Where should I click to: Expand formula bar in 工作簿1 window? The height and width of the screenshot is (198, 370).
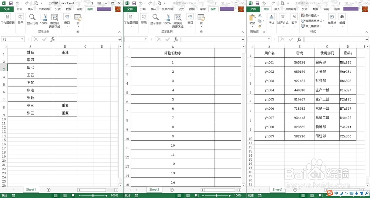(x=120, y=40)
